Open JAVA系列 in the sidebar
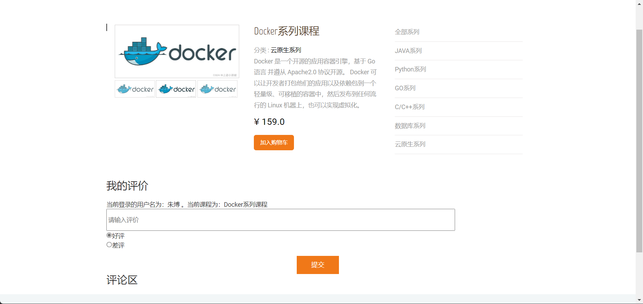 [408, 51]
